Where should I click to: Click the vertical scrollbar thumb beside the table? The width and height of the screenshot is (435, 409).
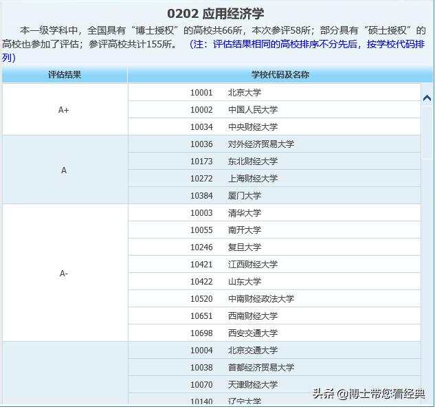(427, 133)
